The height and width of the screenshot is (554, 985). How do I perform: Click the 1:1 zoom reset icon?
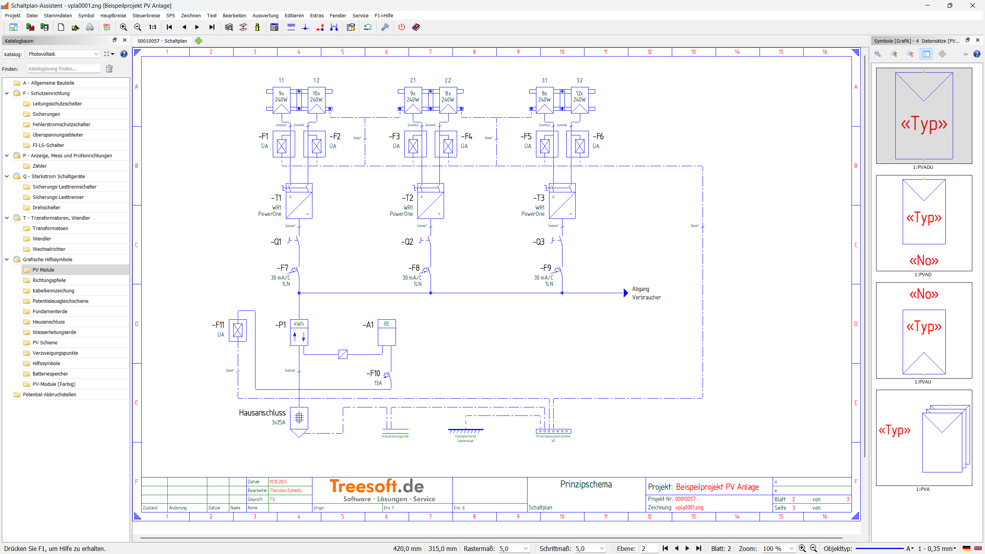click(x=152, y=27)
